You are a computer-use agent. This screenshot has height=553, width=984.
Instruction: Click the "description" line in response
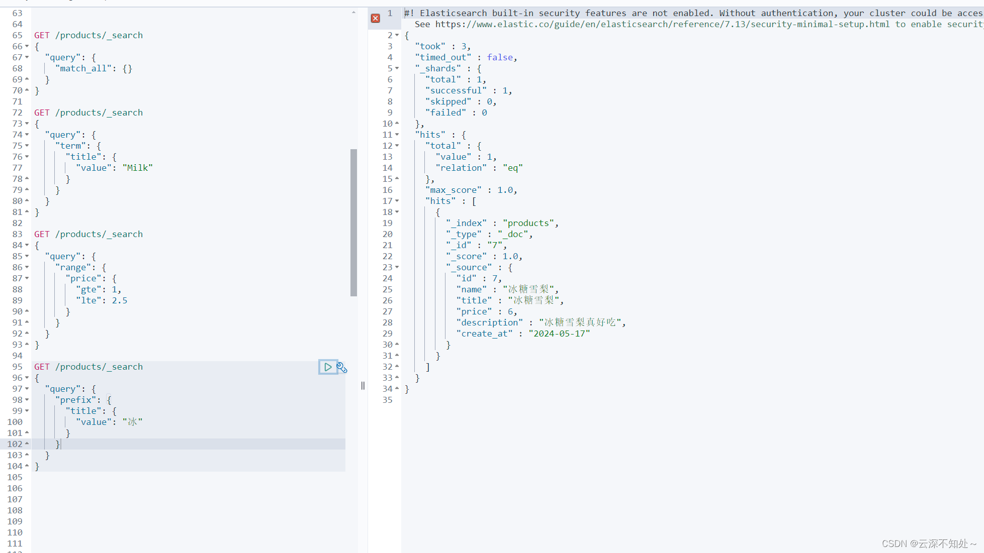click(x=541, y=322)
